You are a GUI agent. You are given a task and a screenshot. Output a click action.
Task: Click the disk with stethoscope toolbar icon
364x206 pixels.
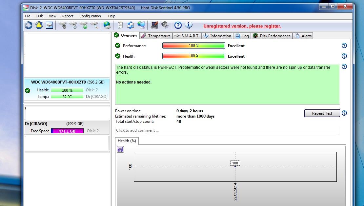pyautogui.click(x=63, y=25)
